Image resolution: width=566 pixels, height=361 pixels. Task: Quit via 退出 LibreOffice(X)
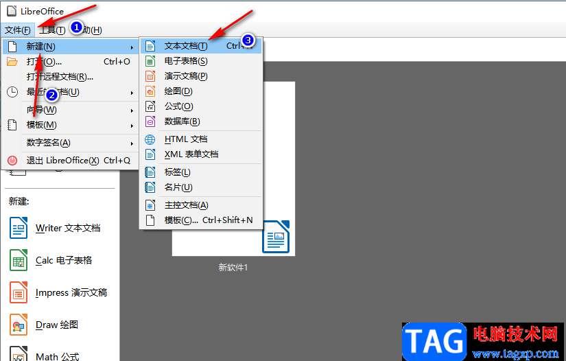click(71, 161)
